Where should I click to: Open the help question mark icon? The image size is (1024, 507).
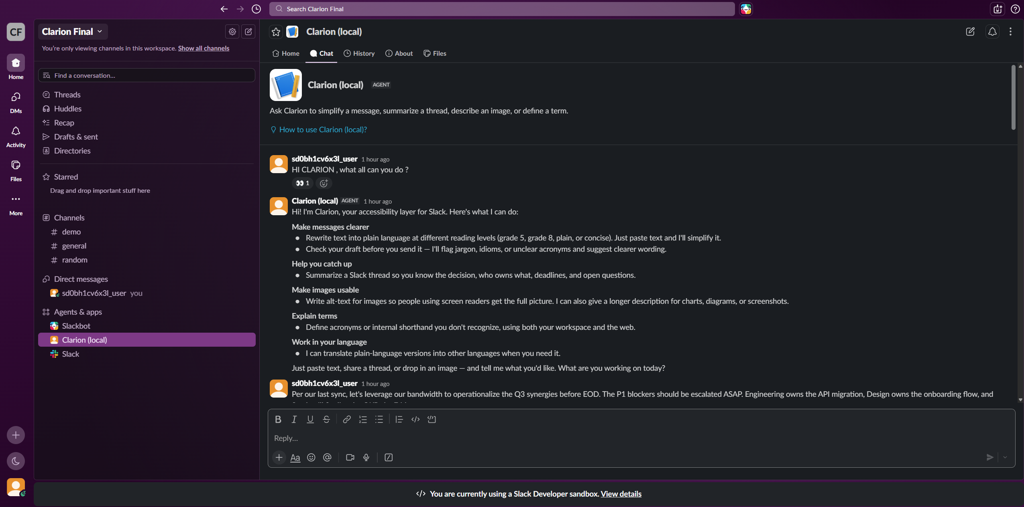pyautogui.click(x=1015, y=9)
